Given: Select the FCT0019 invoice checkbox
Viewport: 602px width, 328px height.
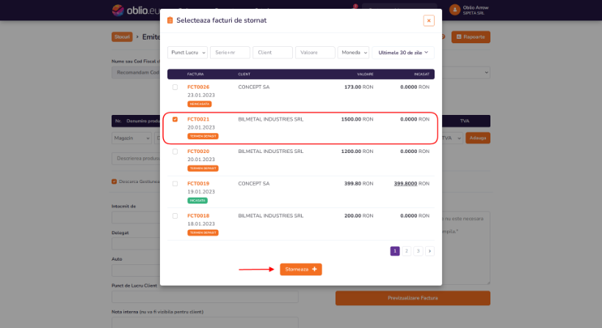Looking at the screenshot, I should pos(175,184).
